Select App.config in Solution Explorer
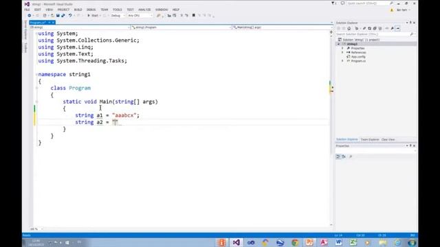 coord(356,57)
